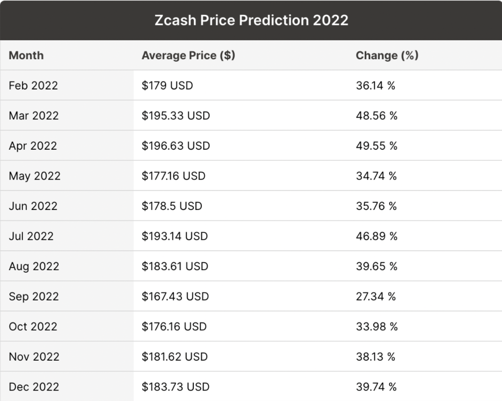Viewport: 502px width, 401px height.
Task: Click the $178.5 USD price cell
Action: pyautogui.click(x=172, y=206)
